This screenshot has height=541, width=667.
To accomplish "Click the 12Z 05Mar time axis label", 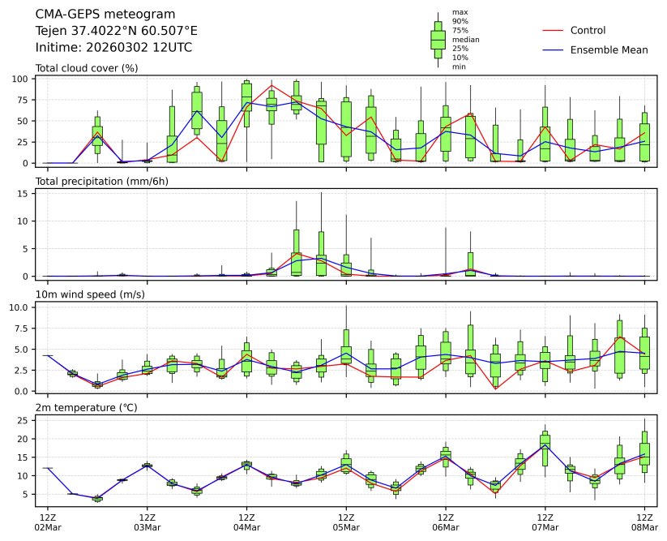I will [x=346, y=522].
